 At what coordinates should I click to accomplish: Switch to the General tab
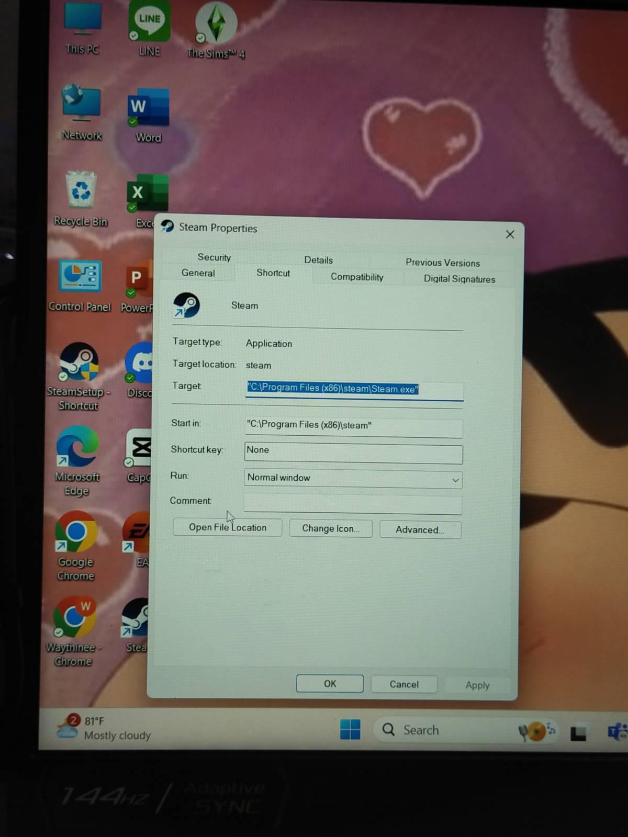(x=198, y=273)
